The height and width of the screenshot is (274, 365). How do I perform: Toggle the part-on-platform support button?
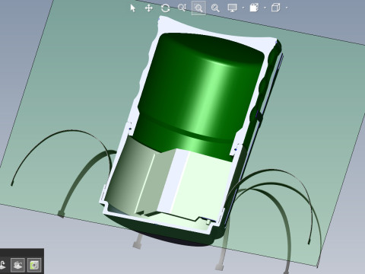click(x=17, y=266)
